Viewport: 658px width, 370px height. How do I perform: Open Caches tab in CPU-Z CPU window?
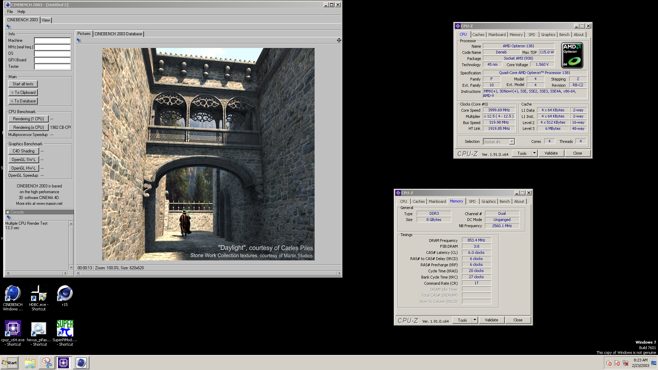tap(478, 35)
